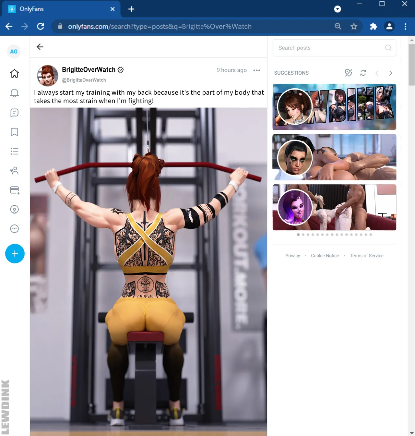Open the Privacy link
Viewport: 415px width, 436px height.
click(292, 256)
